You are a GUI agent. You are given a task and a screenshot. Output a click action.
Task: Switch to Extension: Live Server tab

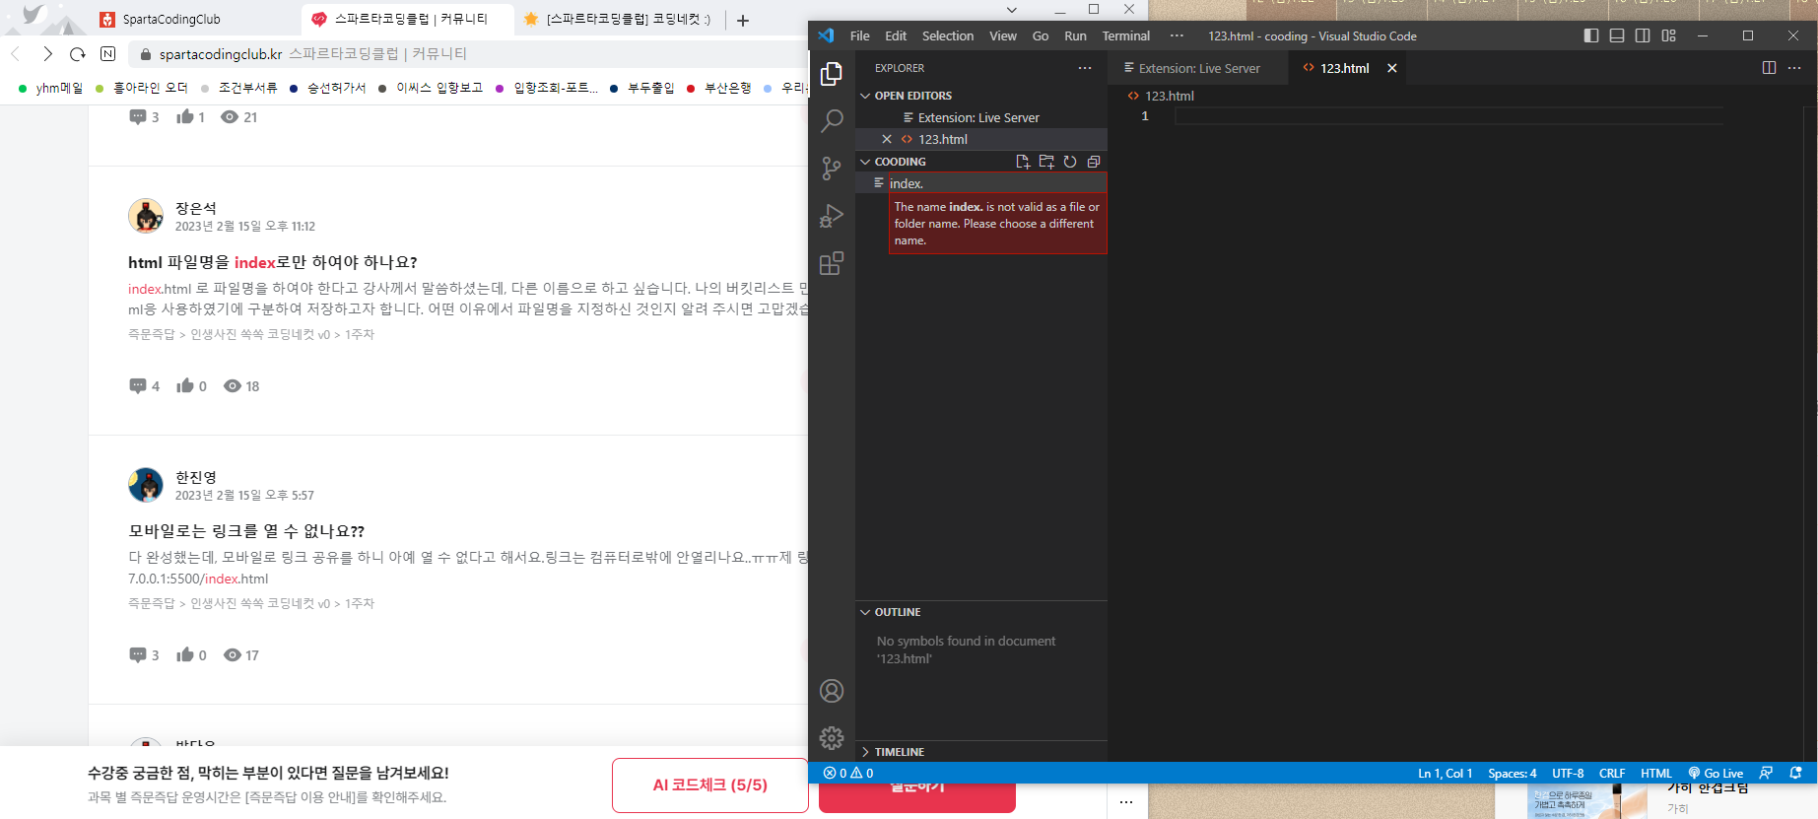point(1197,68)
